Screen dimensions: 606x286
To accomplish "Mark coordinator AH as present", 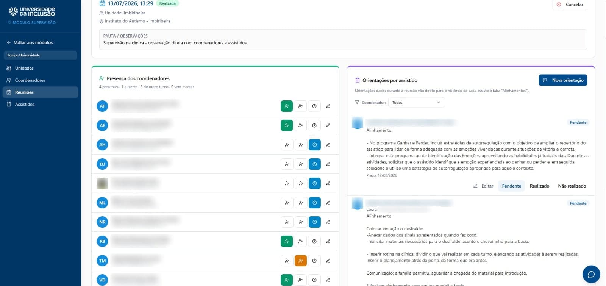I will pos(287,145).
